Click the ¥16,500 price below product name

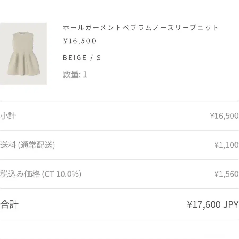tap(79, 41)
